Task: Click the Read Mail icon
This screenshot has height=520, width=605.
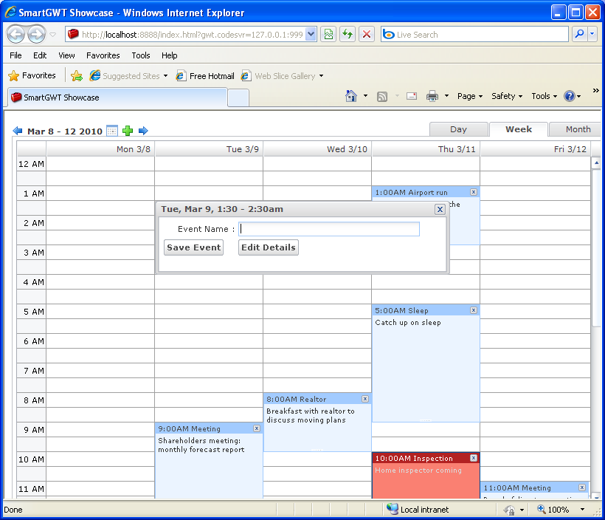Action: [412, 96]
